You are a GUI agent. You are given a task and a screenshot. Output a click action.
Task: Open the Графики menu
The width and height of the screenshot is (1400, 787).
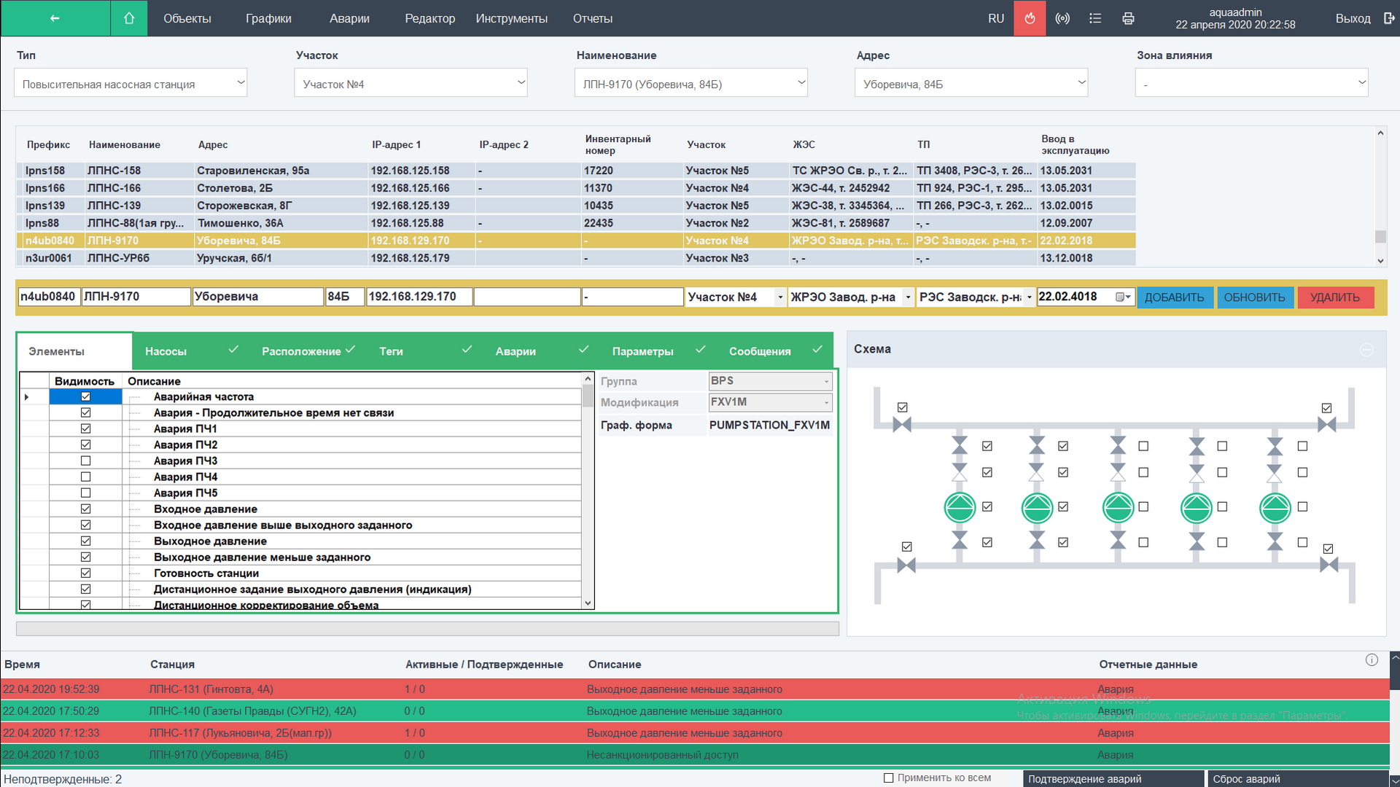pyautogui.click(x=268, y=18)
